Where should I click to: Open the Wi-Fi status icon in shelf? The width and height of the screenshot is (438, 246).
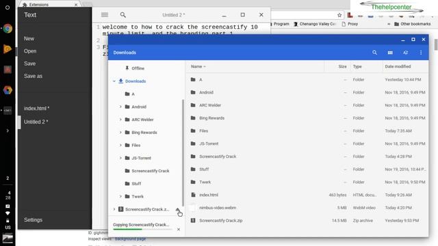8,213
